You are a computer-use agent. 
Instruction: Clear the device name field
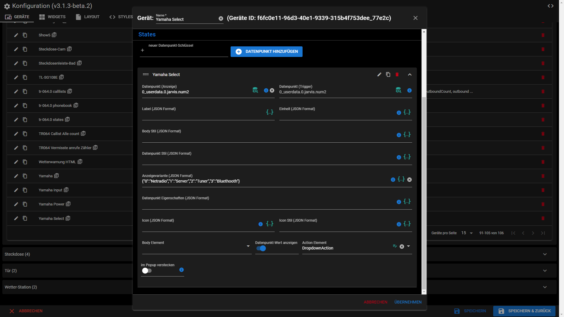point(221,18)
